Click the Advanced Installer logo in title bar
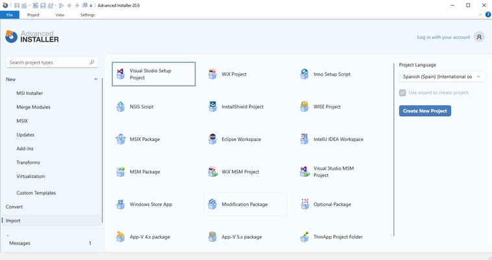This screenshot has width=492, height=260. (x=5, y=5)
